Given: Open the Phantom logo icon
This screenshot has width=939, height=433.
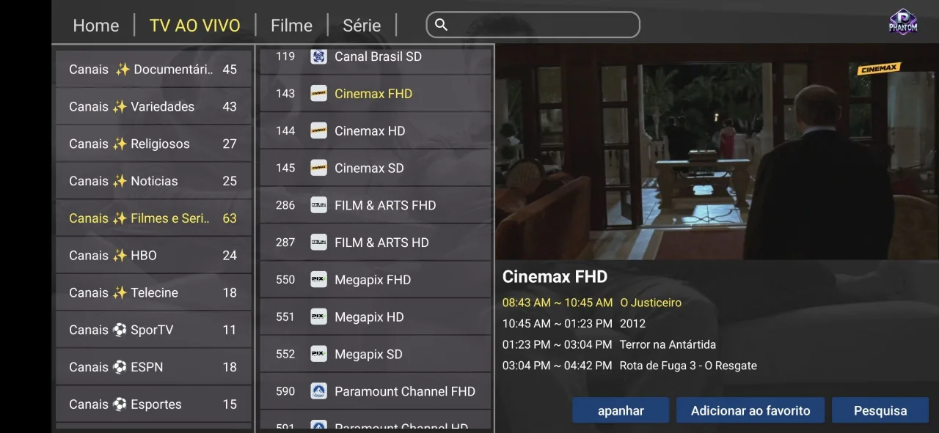Looking at the screenshot, I should (903, 22).
